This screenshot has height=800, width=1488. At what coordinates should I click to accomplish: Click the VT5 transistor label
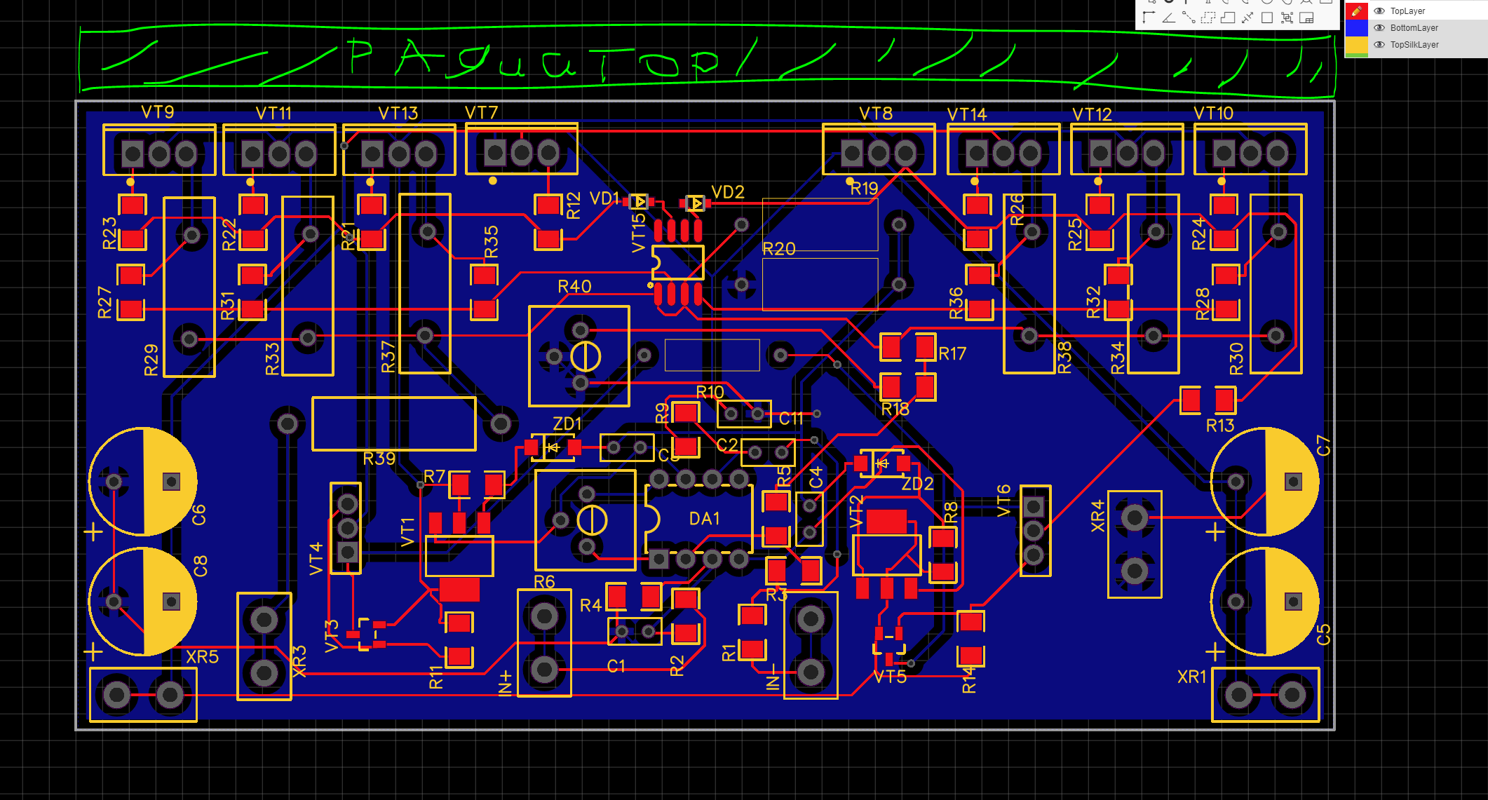coord(890,677)
